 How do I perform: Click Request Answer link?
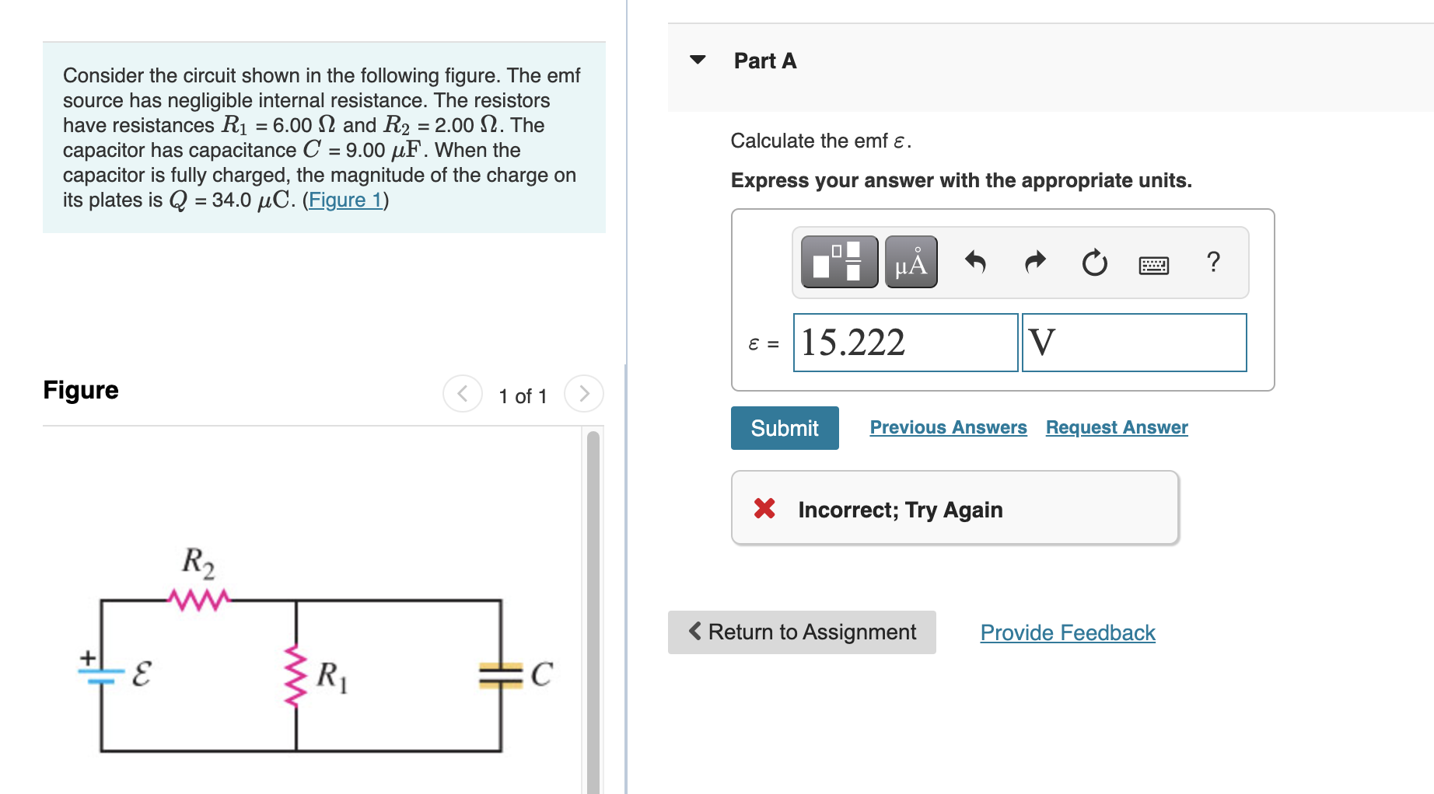tap(1116, 427)
